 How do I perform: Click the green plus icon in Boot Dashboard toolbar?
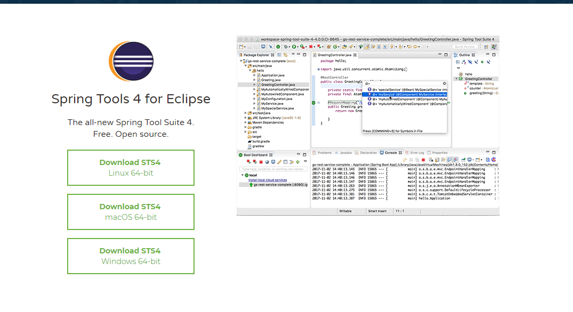point(297,162)
